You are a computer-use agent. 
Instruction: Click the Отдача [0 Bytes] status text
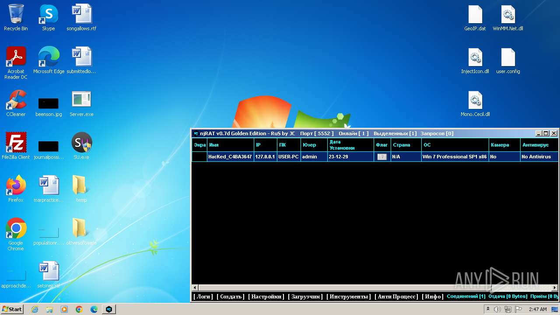pyautogui.click(x=508, y=296)
